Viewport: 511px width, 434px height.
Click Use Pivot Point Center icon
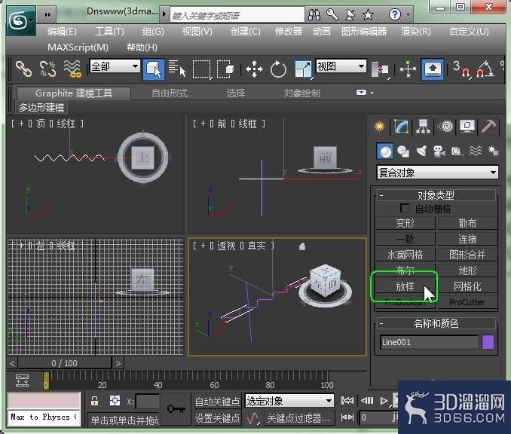tap(381, 69)
